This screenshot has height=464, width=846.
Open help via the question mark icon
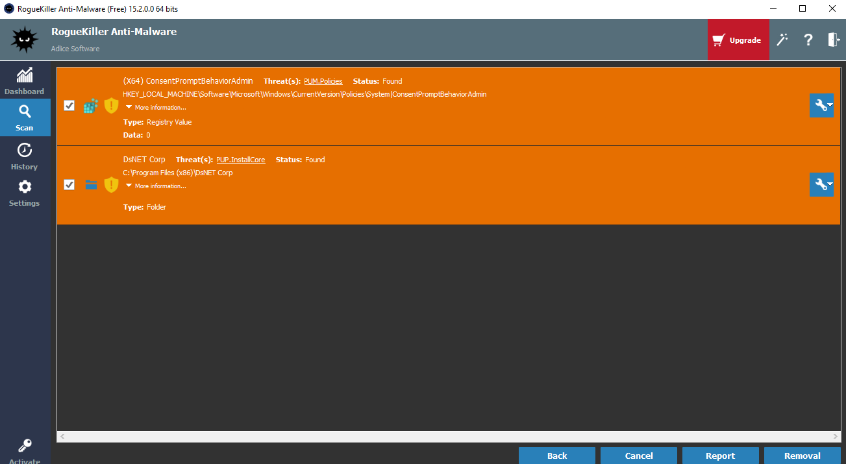click(808, 40)
